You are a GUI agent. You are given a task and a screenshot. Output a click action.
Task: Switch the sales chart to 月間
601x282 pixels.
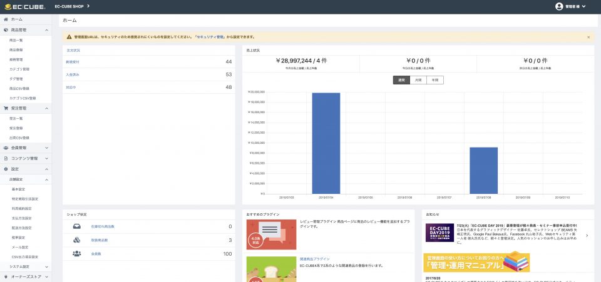click(x=418, y=80)
